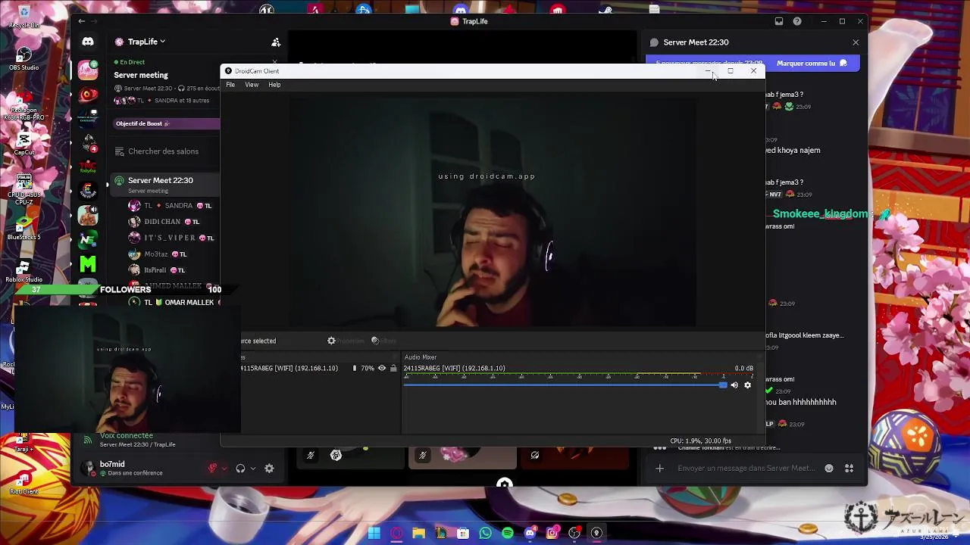
Task: Open the Audio Mixer gear settings
Action: [x=747, y=385]
